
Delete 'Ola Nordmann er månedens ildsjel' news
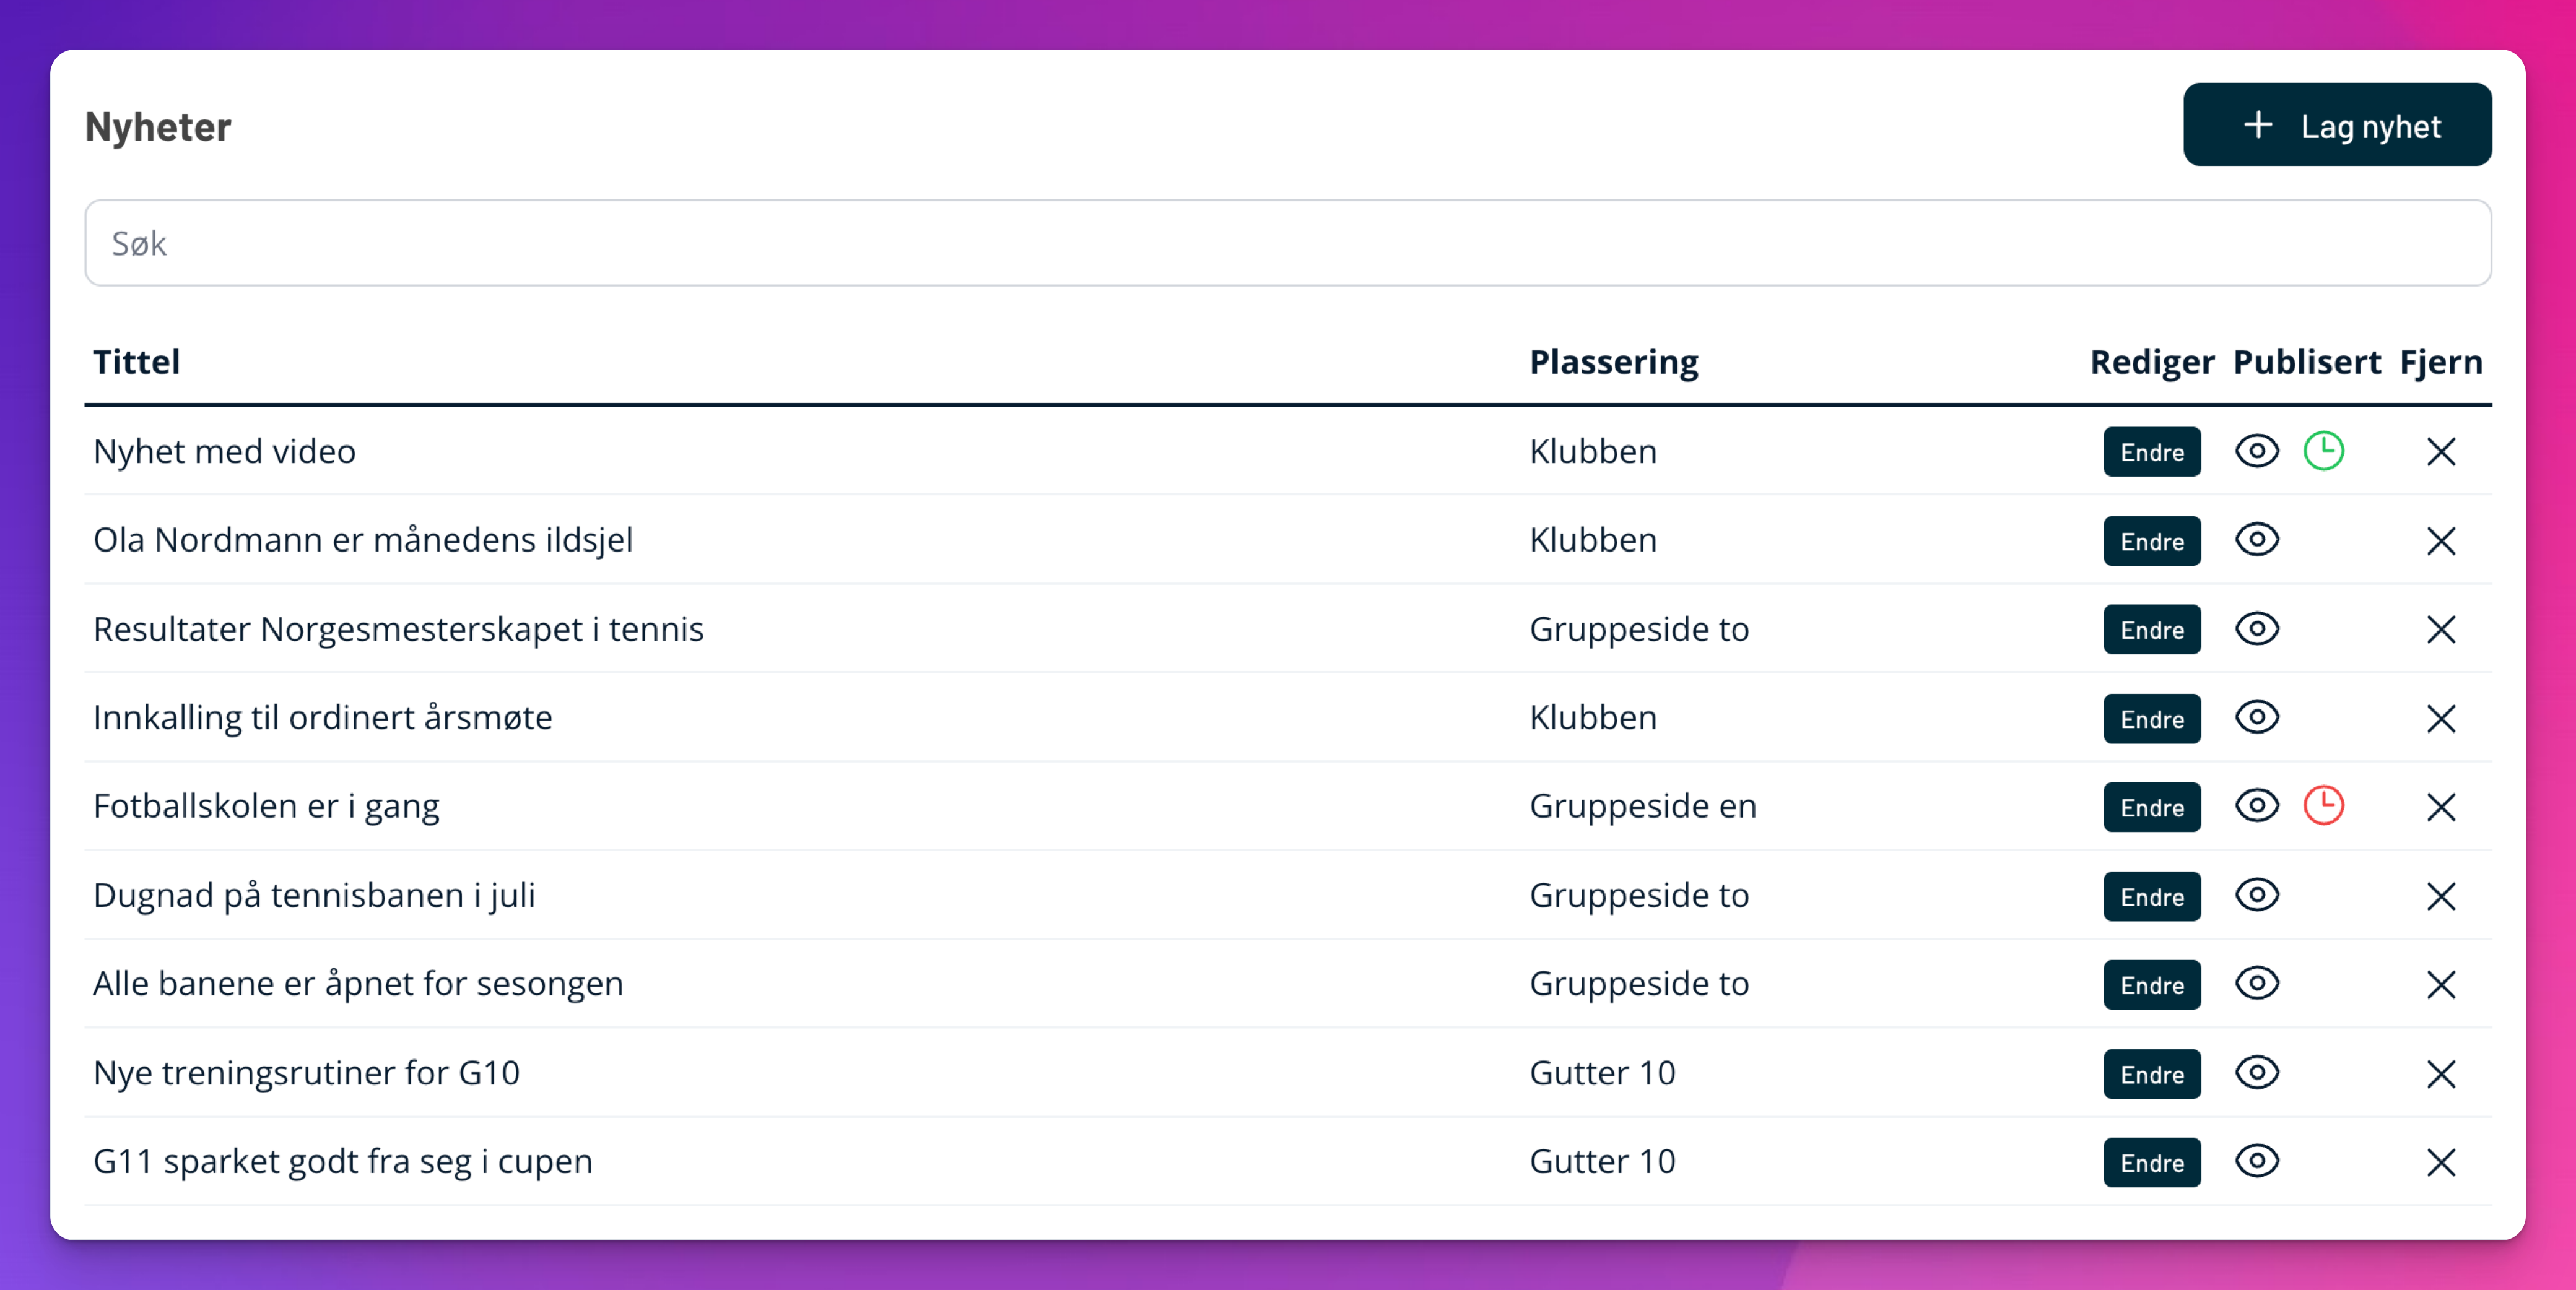(2440, 541)
